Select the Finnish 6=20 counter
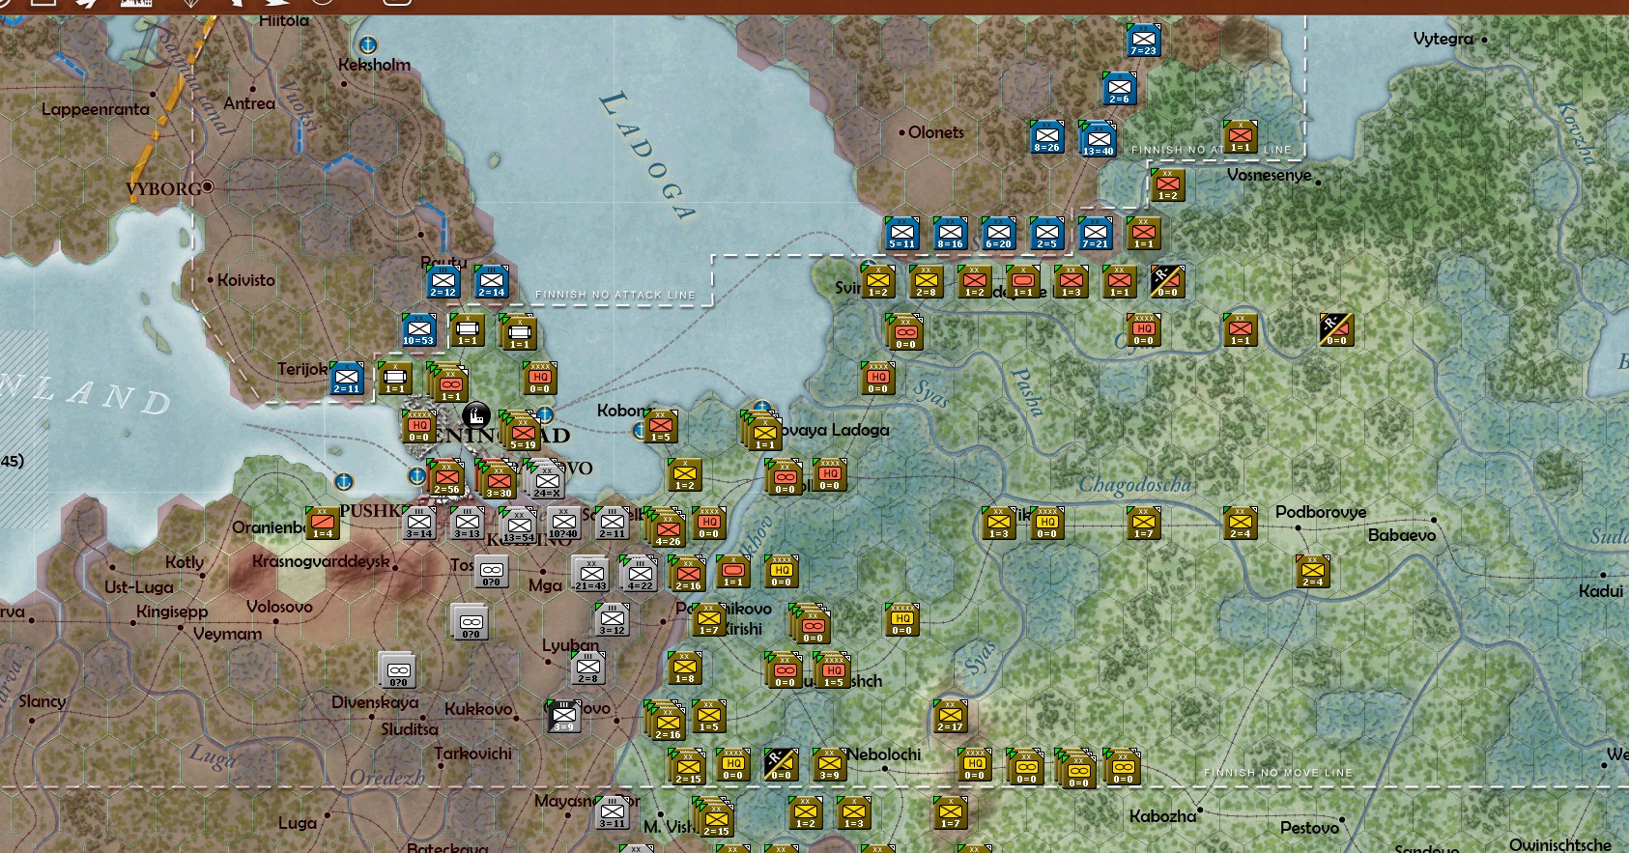The image size is (1629, 853). (x=999, y=234)
